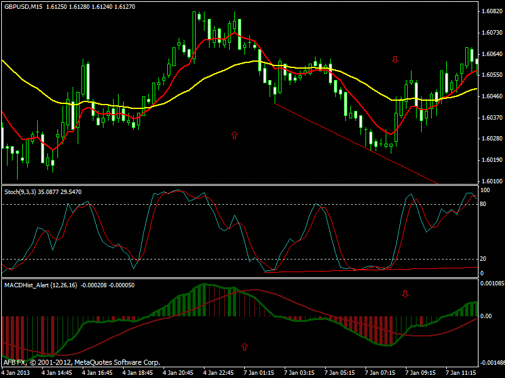Screen dimensions: 505x378
Task: Click the 1.60820 price scale label
Action: click(x=491, y=12)
